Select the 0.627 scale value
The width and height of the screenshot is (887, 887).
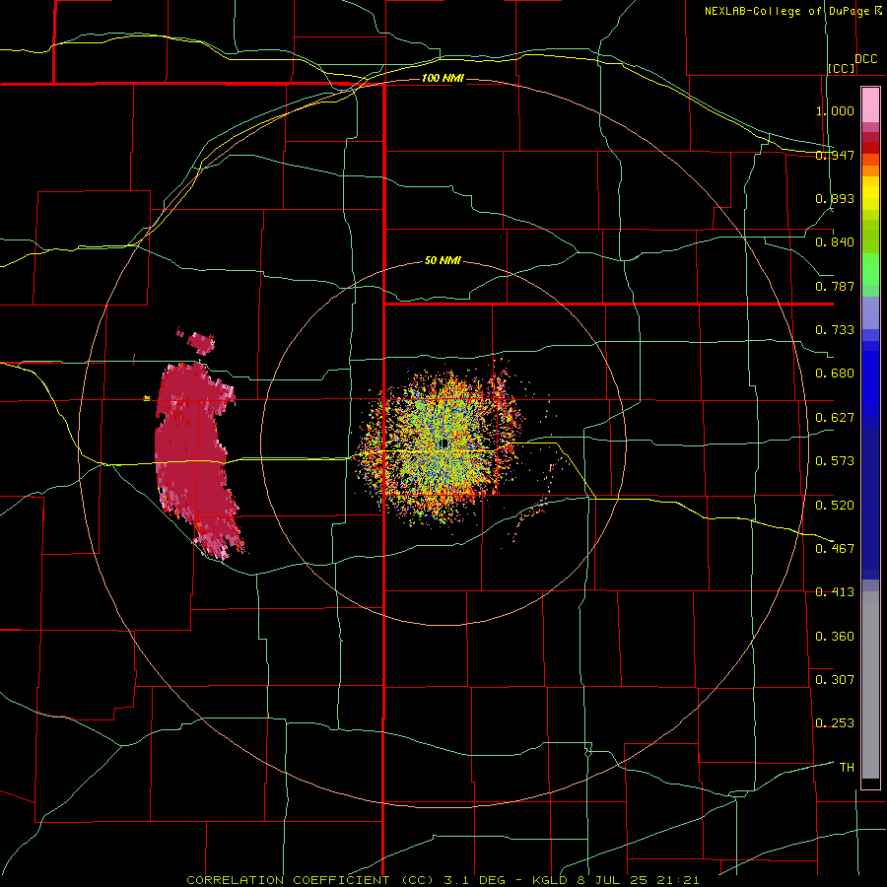[835, 418]
